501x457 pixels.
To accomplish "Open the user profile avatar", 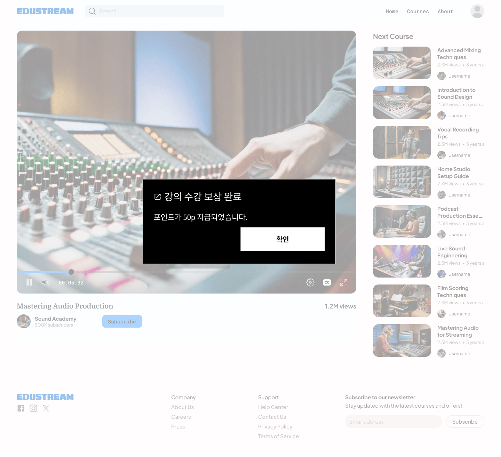I will pyautogui.click(x=477, y=11).
